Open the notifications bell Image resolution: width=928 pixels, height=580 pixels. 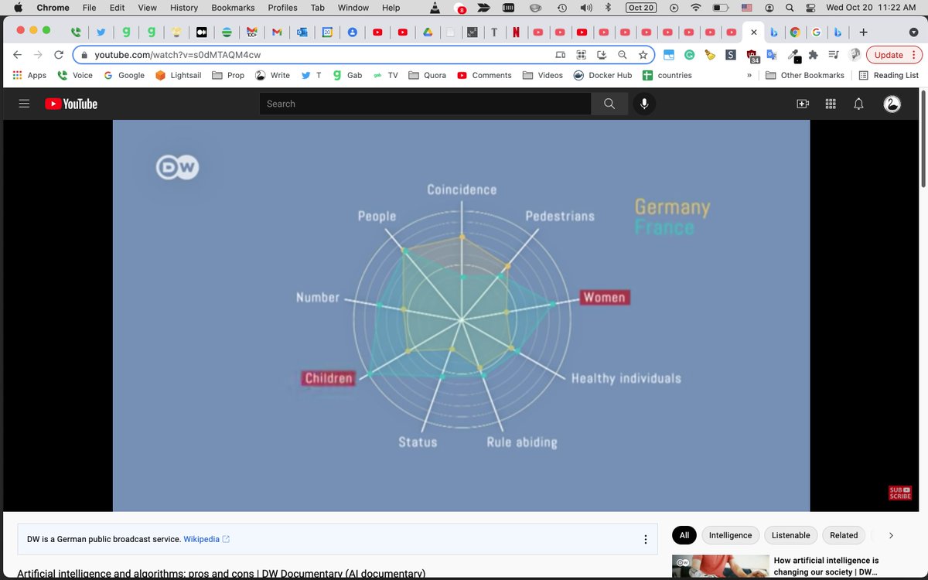[858, 104]
